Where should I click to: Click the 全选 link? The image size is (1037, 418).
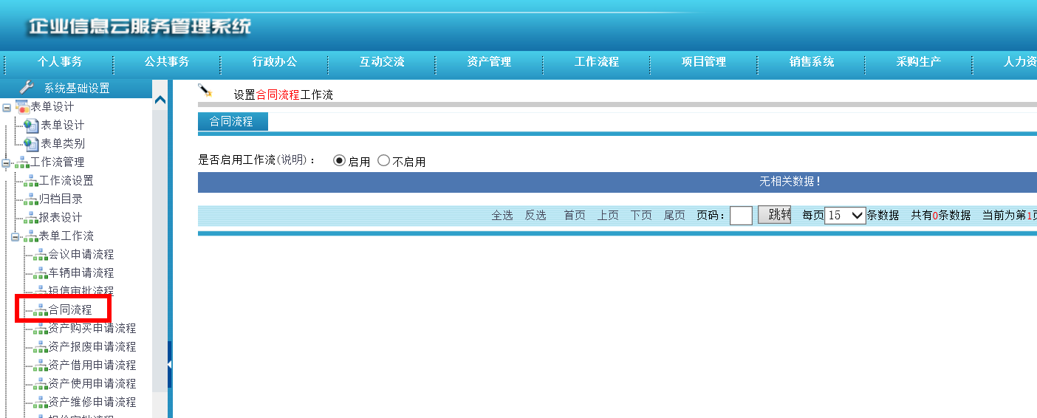pos(502,216)
